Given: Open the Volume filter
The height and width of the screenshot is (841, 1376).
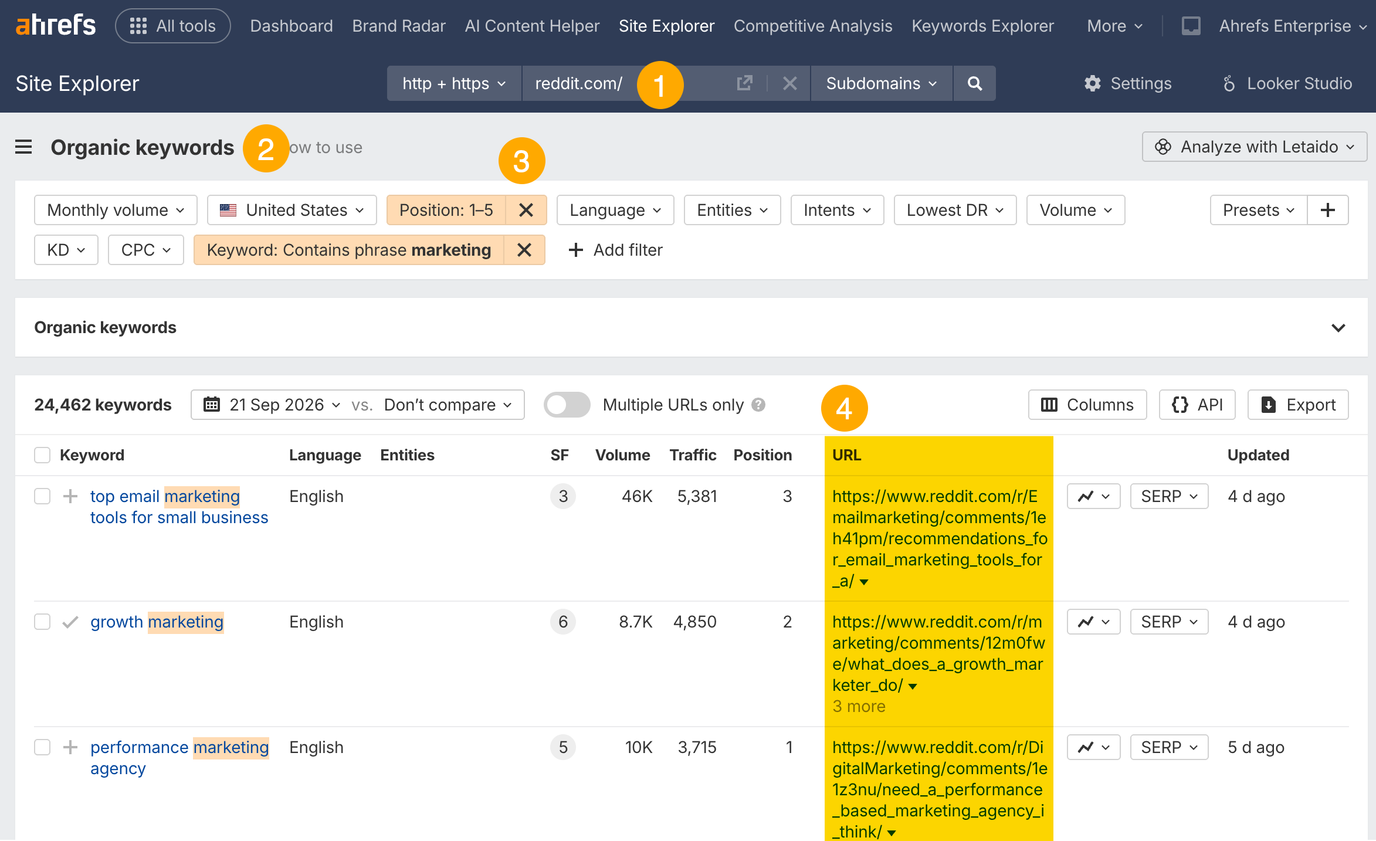Looking at the screenshot, I should click(x=1076, y=210).
